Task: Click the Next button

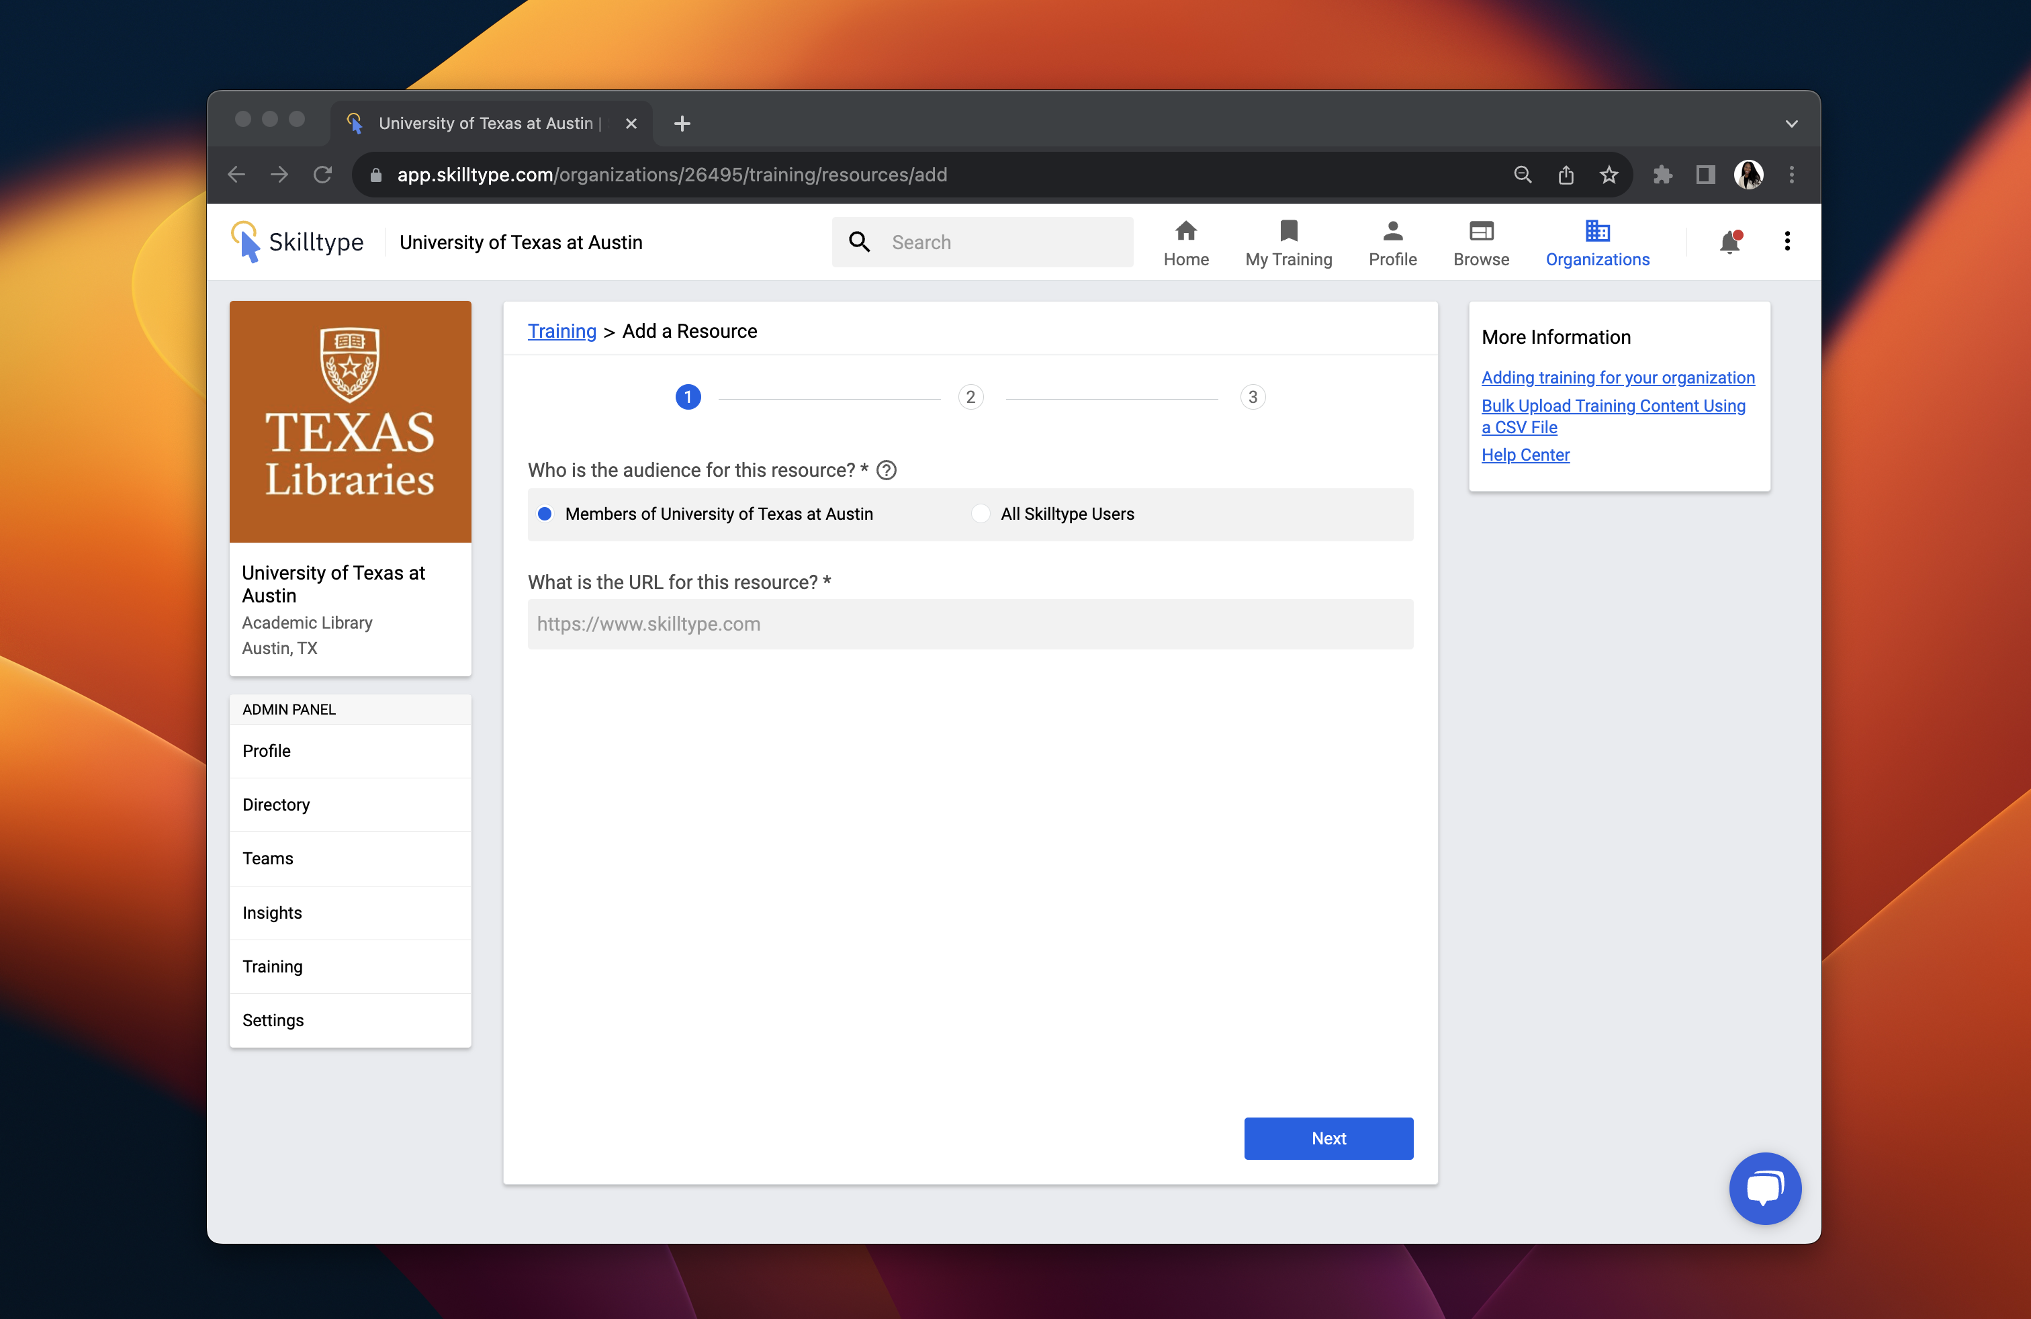Action: pos(1328,1138)
